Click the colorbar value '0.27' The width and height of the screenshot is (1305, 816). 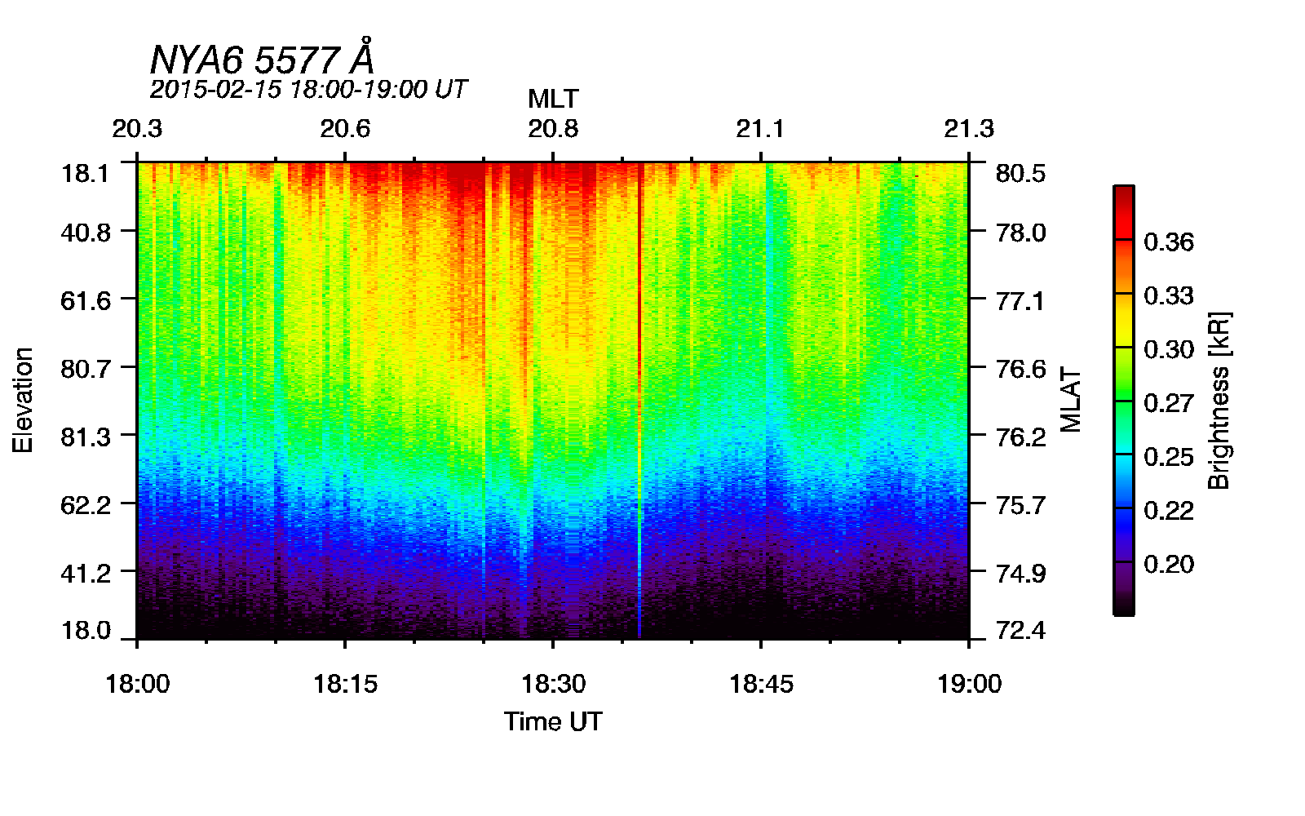[x=1168, y=403]
